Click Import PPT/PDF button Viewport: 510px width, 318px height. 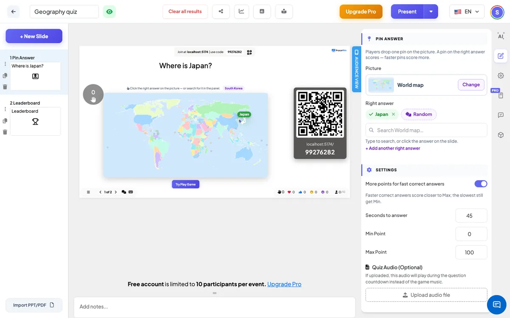(34, 305)
